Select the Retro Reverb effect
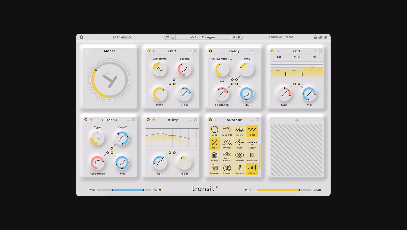Viewport: 407px width, 230px height. (227, 156)
